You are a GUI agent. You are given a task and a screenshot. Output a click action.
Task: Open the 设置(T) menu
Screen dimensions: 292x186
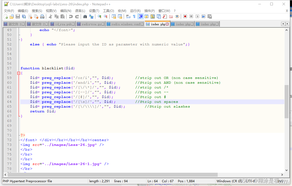94,11
